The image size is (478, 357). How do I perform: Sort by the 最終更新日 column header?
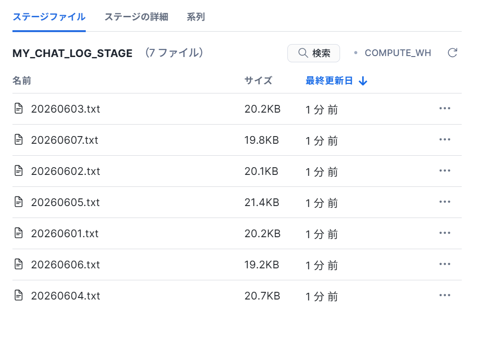[329, 81]
